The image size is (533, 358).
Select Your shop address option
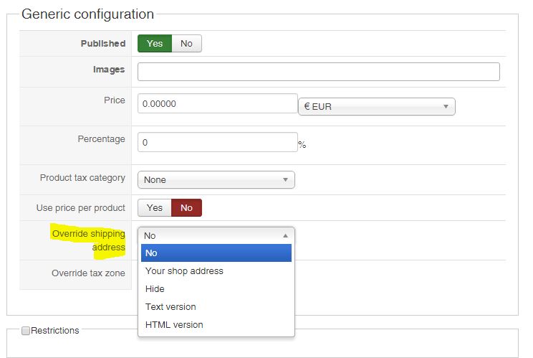point(185,271)
